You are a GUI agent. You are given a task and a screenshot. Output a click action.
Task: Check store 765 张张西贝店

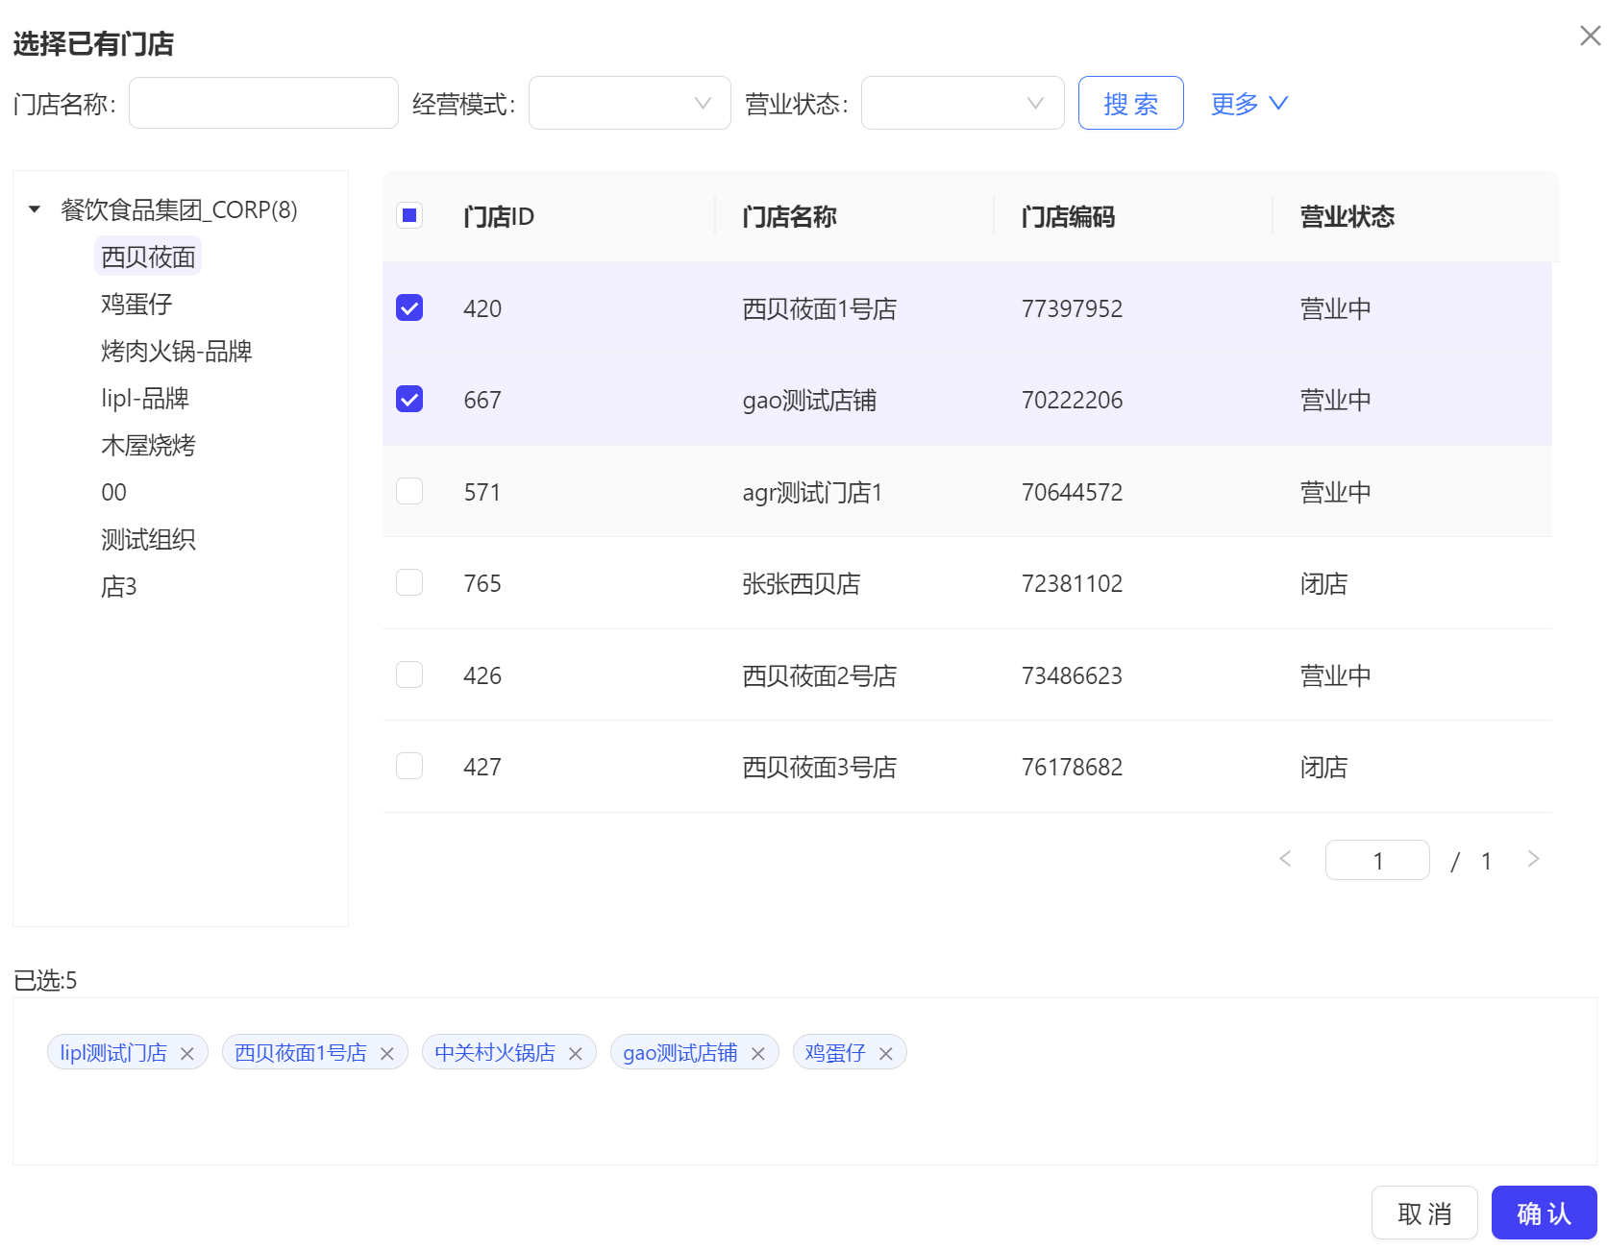click(x=409, y=582)
